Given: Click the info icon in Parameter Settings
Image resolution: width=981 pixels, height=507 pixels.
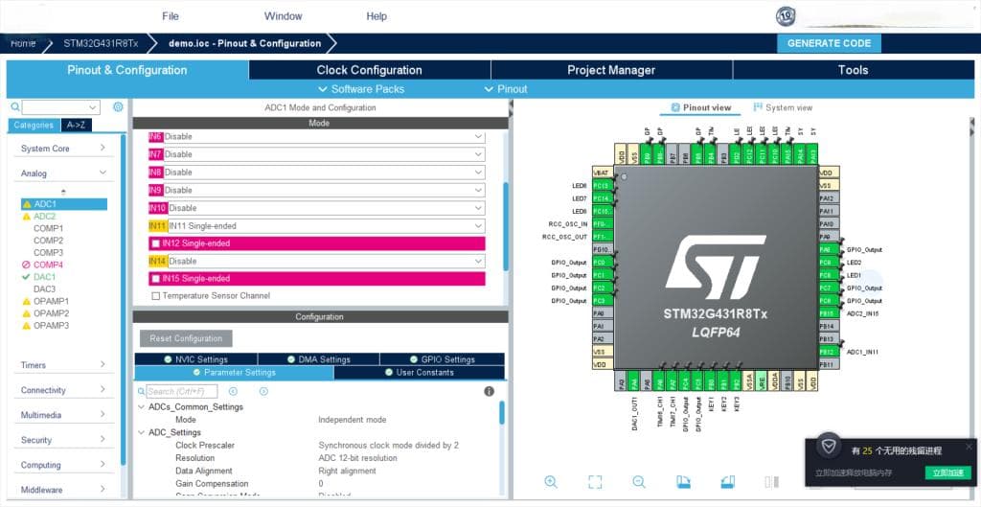Looking at the screenshot, I should 490,391.
